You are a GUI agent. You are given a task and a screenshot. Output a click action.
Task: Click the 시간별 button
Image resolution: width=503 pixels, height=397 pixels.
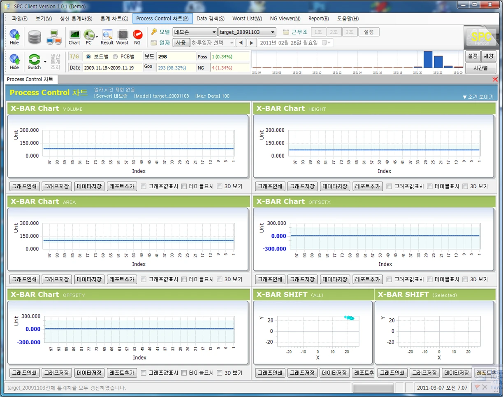click(x=481, y=68)
